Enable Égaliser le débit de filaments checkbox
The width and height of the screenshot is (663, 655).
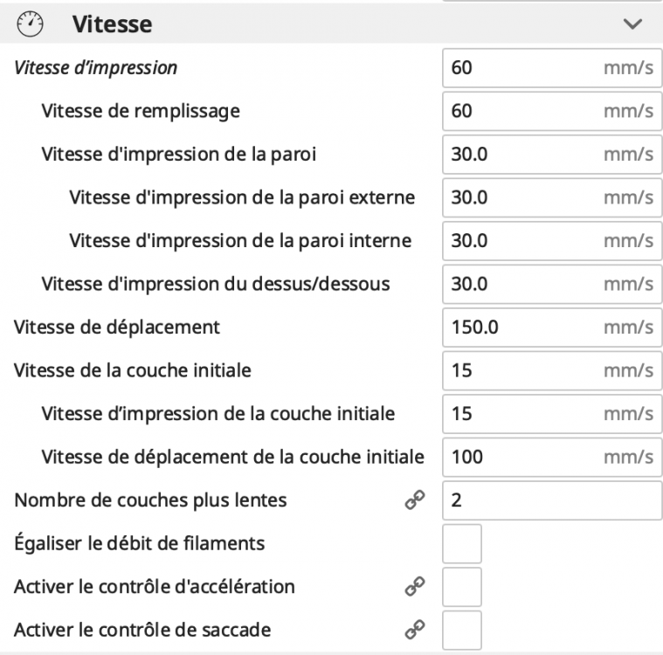462,543
